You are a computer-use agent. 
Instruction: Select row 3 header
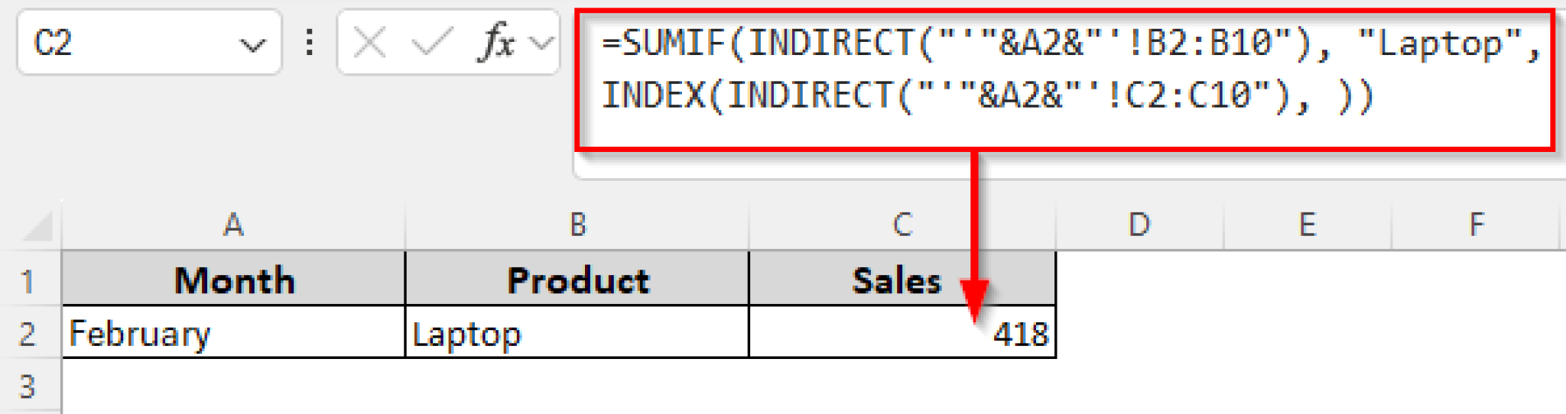pyautogui.click(x=29, y=387)
